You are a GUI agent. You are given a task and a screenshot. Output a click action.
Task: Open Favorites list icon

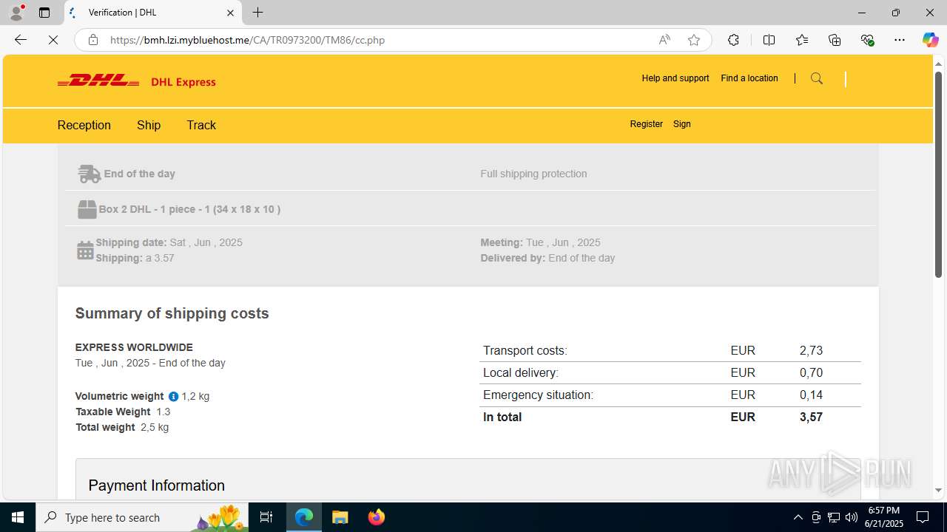click(802, 40)
